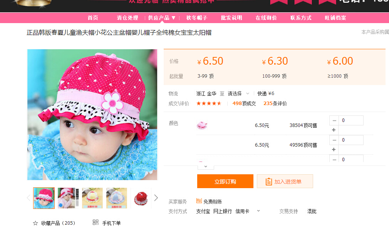Show previous thumbnails with the left arrow
This screenshot has width=389, height=227.
pos(28,198)
